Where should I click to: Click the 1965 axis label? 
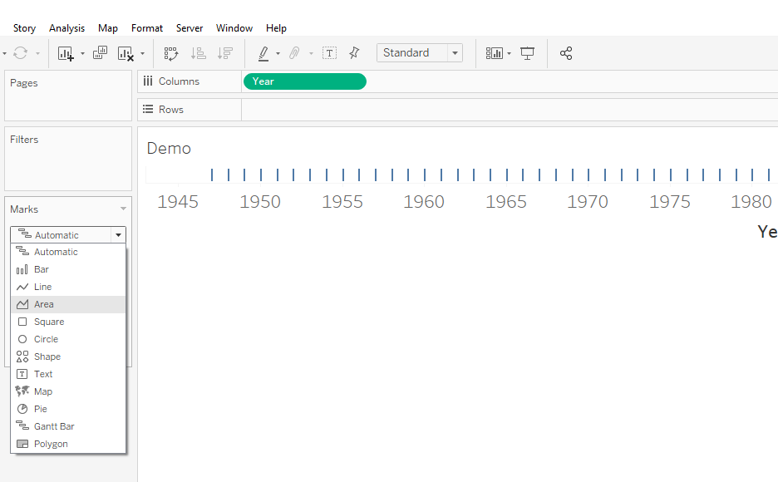pyautogui.click(x=506, y=202)
